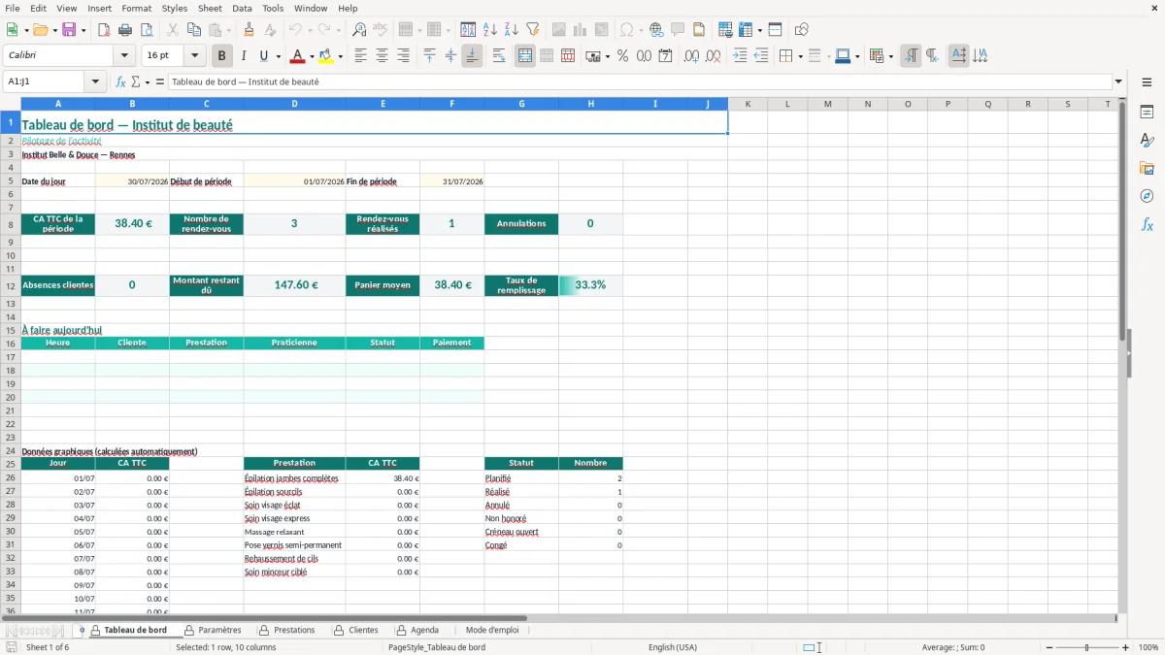Toggle Italic formatting
Screen dimensions: 1165x655
(244, 56)
